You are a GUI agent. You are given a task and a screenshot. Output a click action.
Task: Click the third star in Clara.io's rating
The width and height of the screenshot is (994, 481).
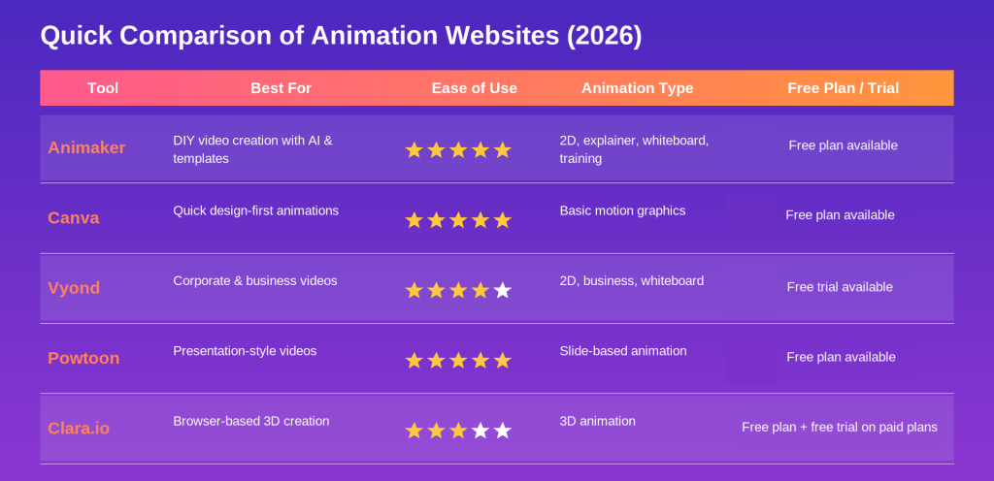[x=458, y=431]
